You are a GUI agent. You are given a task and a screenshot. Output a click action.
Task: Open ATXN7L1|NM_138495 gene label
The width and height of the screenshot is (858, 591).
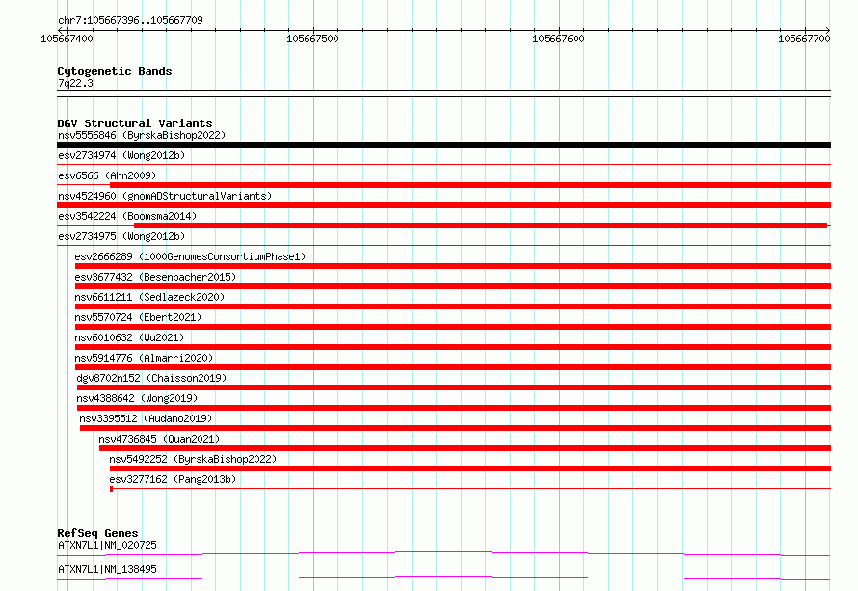coord(107,569)
